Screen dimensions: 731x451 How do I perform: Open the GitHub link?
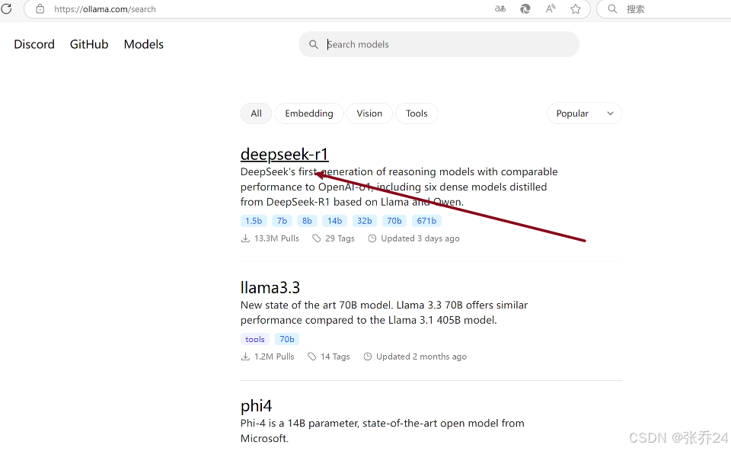tap(89, 44)
